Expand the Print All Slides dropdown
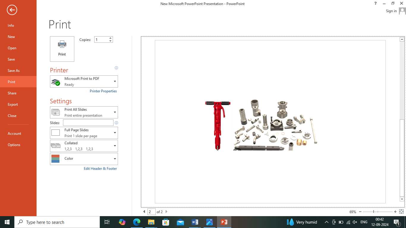 84,112
